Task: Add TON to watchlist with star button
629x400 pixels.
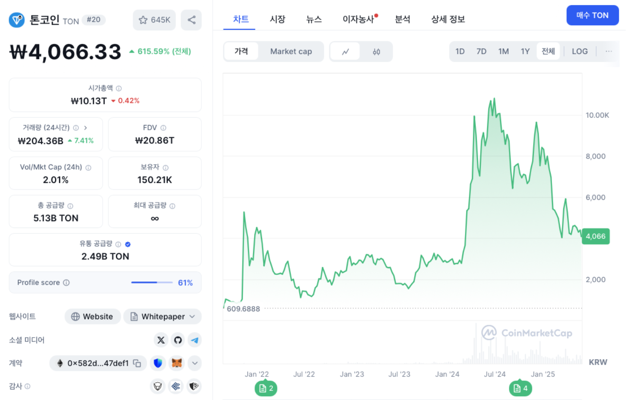Action: [x=154, y=20]
